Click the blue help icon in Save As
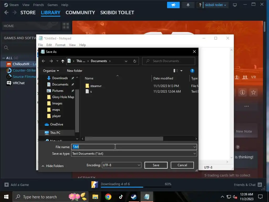 192,71
